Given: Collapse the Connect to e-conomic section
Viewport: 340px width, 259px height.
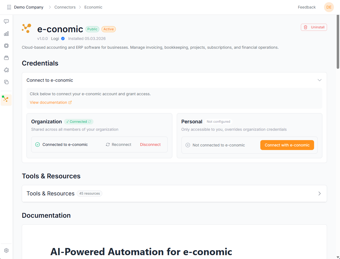Looking at the screenshot, I should coord(320,80).
